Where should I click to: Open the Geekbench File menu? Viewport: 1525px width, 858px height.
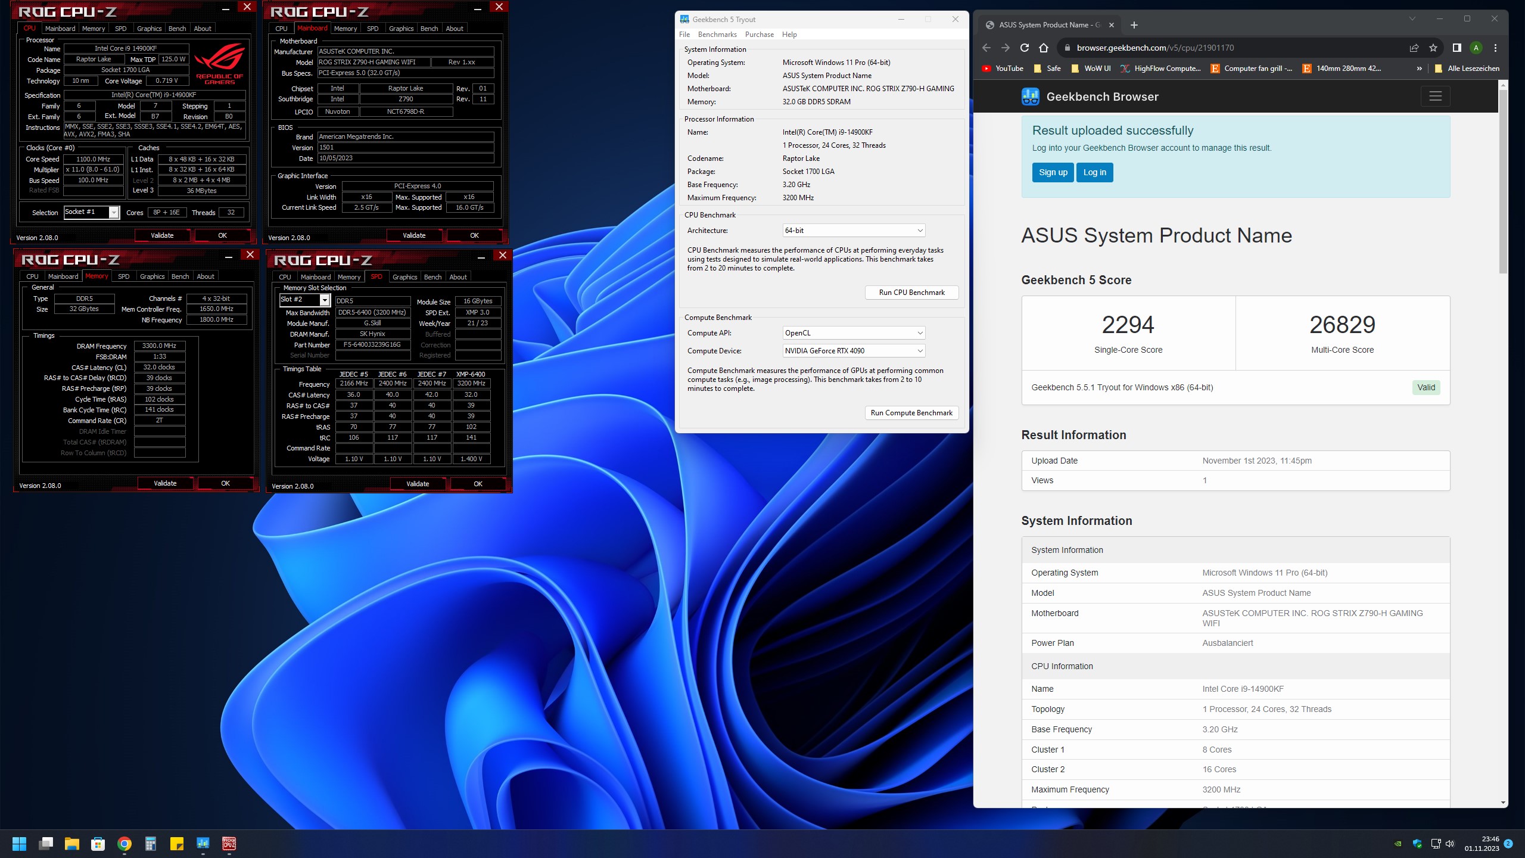point(685,35)
